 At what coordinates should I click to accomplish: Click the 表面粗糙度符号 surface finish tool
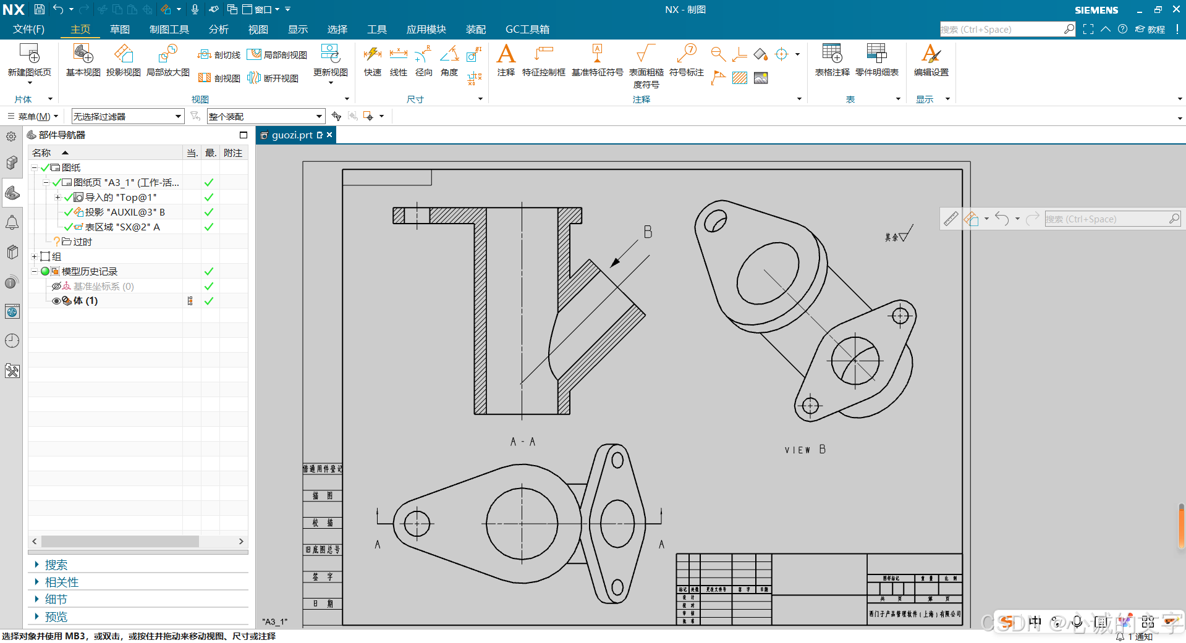pyautogui.click(x=646, y=66)
